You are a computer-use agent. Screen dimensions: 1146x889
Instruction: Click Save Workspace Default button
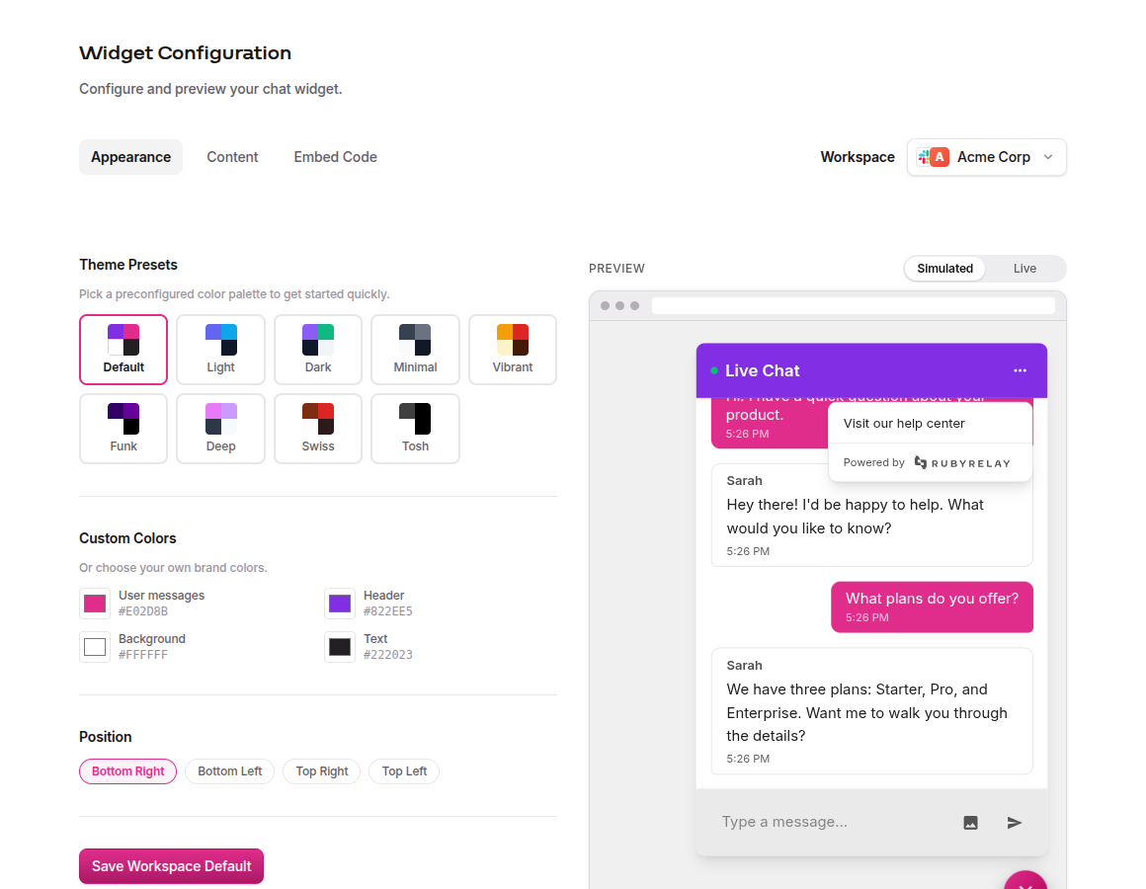[171, 866]
